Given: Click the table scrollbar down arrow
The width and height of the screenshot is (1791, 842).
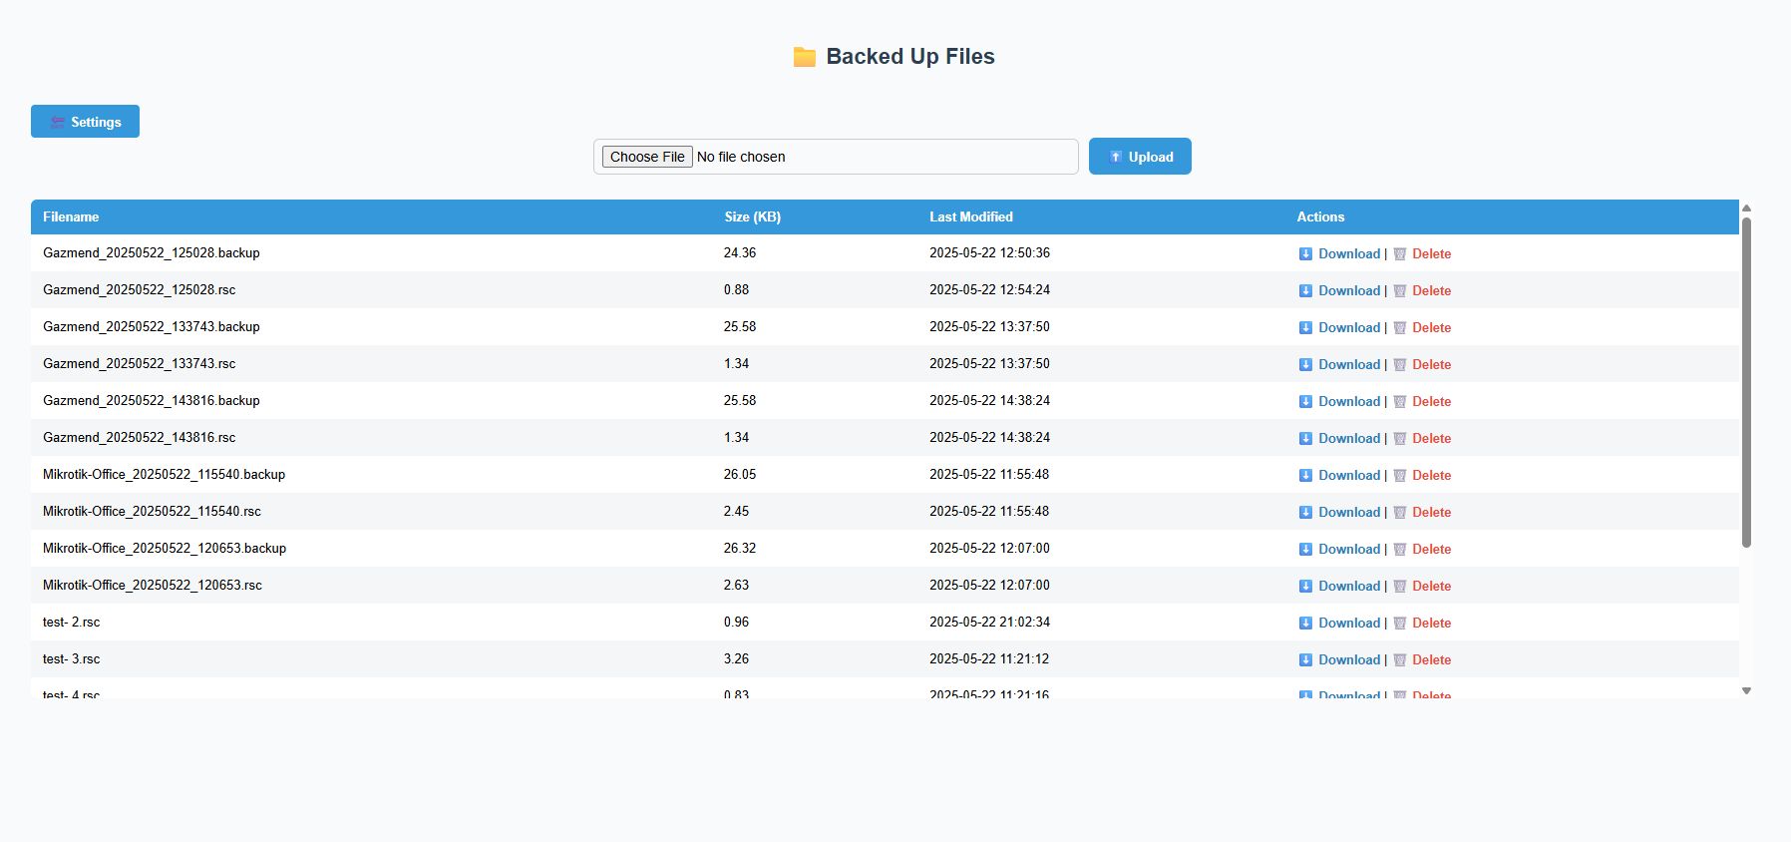Looking at the screenshot, I should 1746,690.
